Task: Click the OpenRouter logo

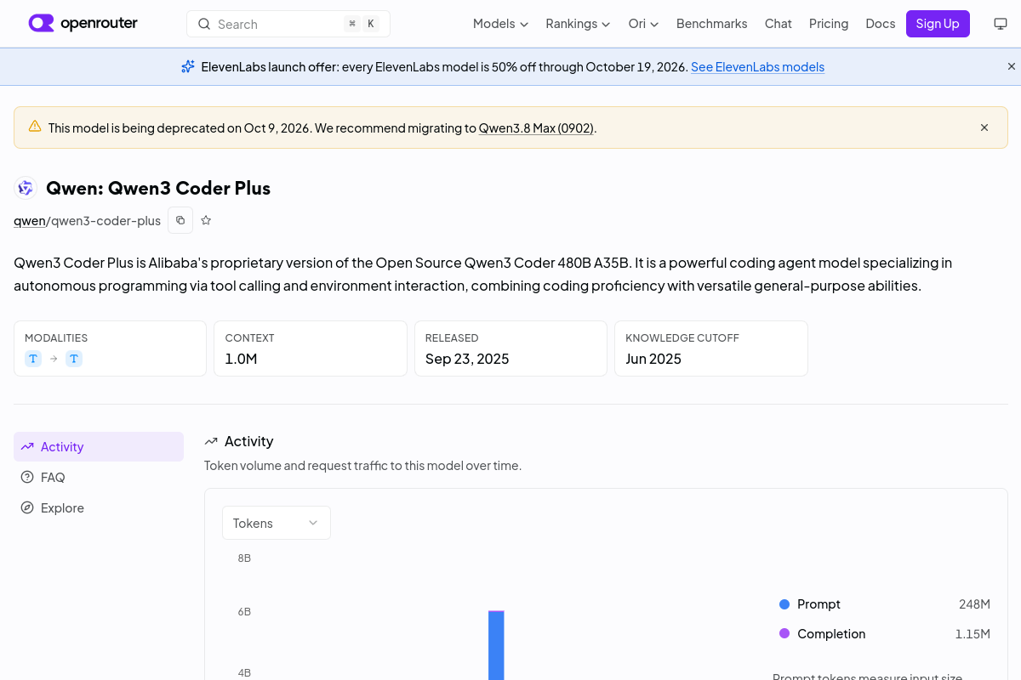Action: (83, 24)
